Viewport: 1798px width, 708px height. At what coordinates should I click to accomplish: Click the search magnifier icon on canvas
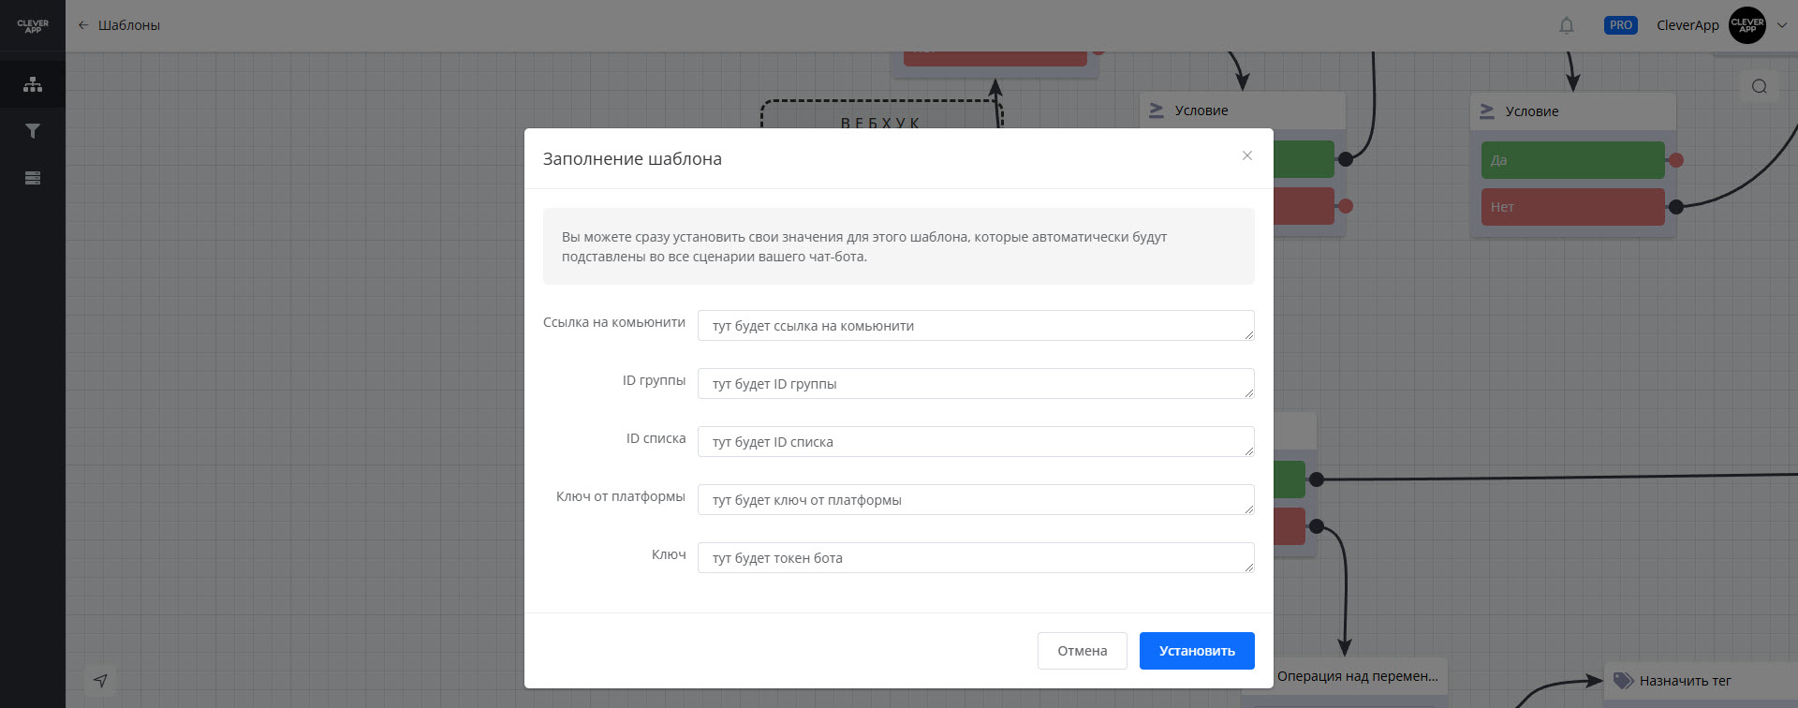pyautogui.click(x=1760, y=86)
